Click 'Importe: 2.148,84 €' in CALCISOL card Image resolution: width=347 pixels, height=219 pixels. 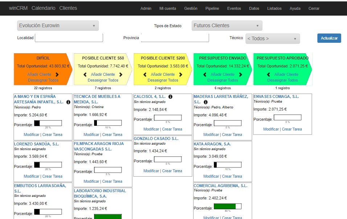(x=150, y=109)
